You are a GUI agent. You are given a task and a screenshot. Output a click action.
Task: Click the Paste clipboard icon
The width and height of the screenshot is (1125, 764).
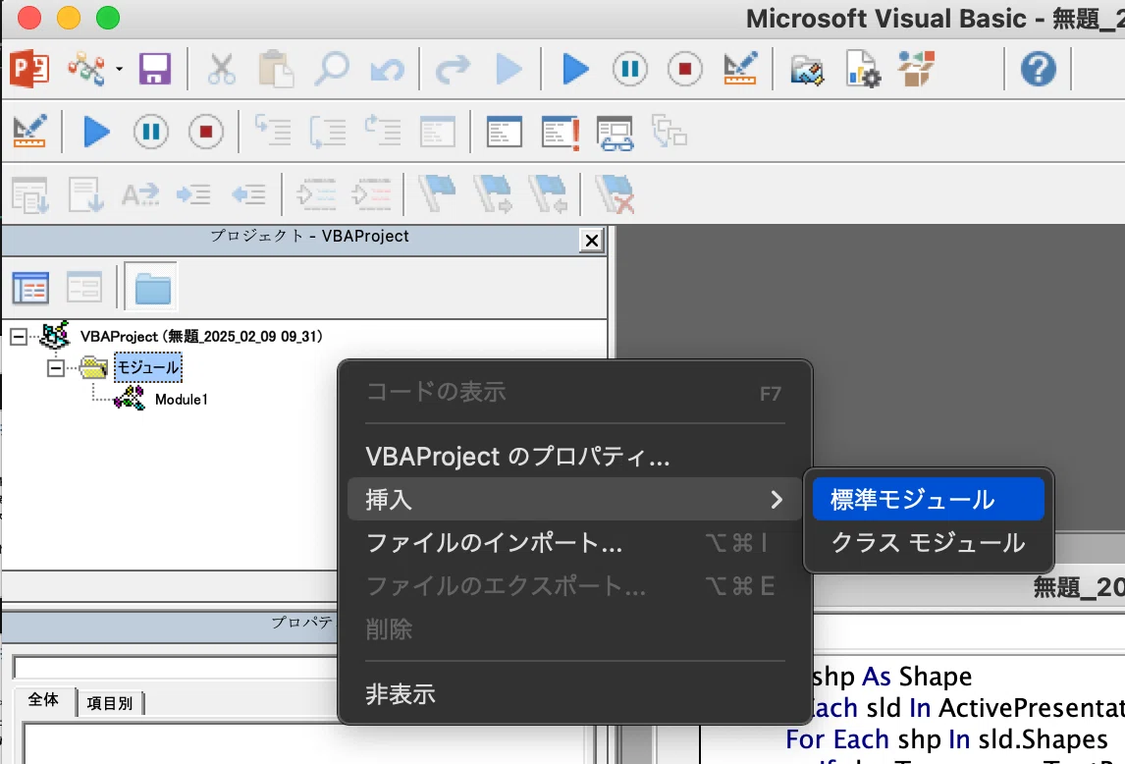pos(276,69)
